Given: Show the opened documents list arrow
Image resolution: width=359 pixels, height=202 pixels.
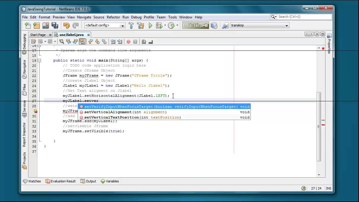Looking at the screenshot, I should (x=317, y=34).
